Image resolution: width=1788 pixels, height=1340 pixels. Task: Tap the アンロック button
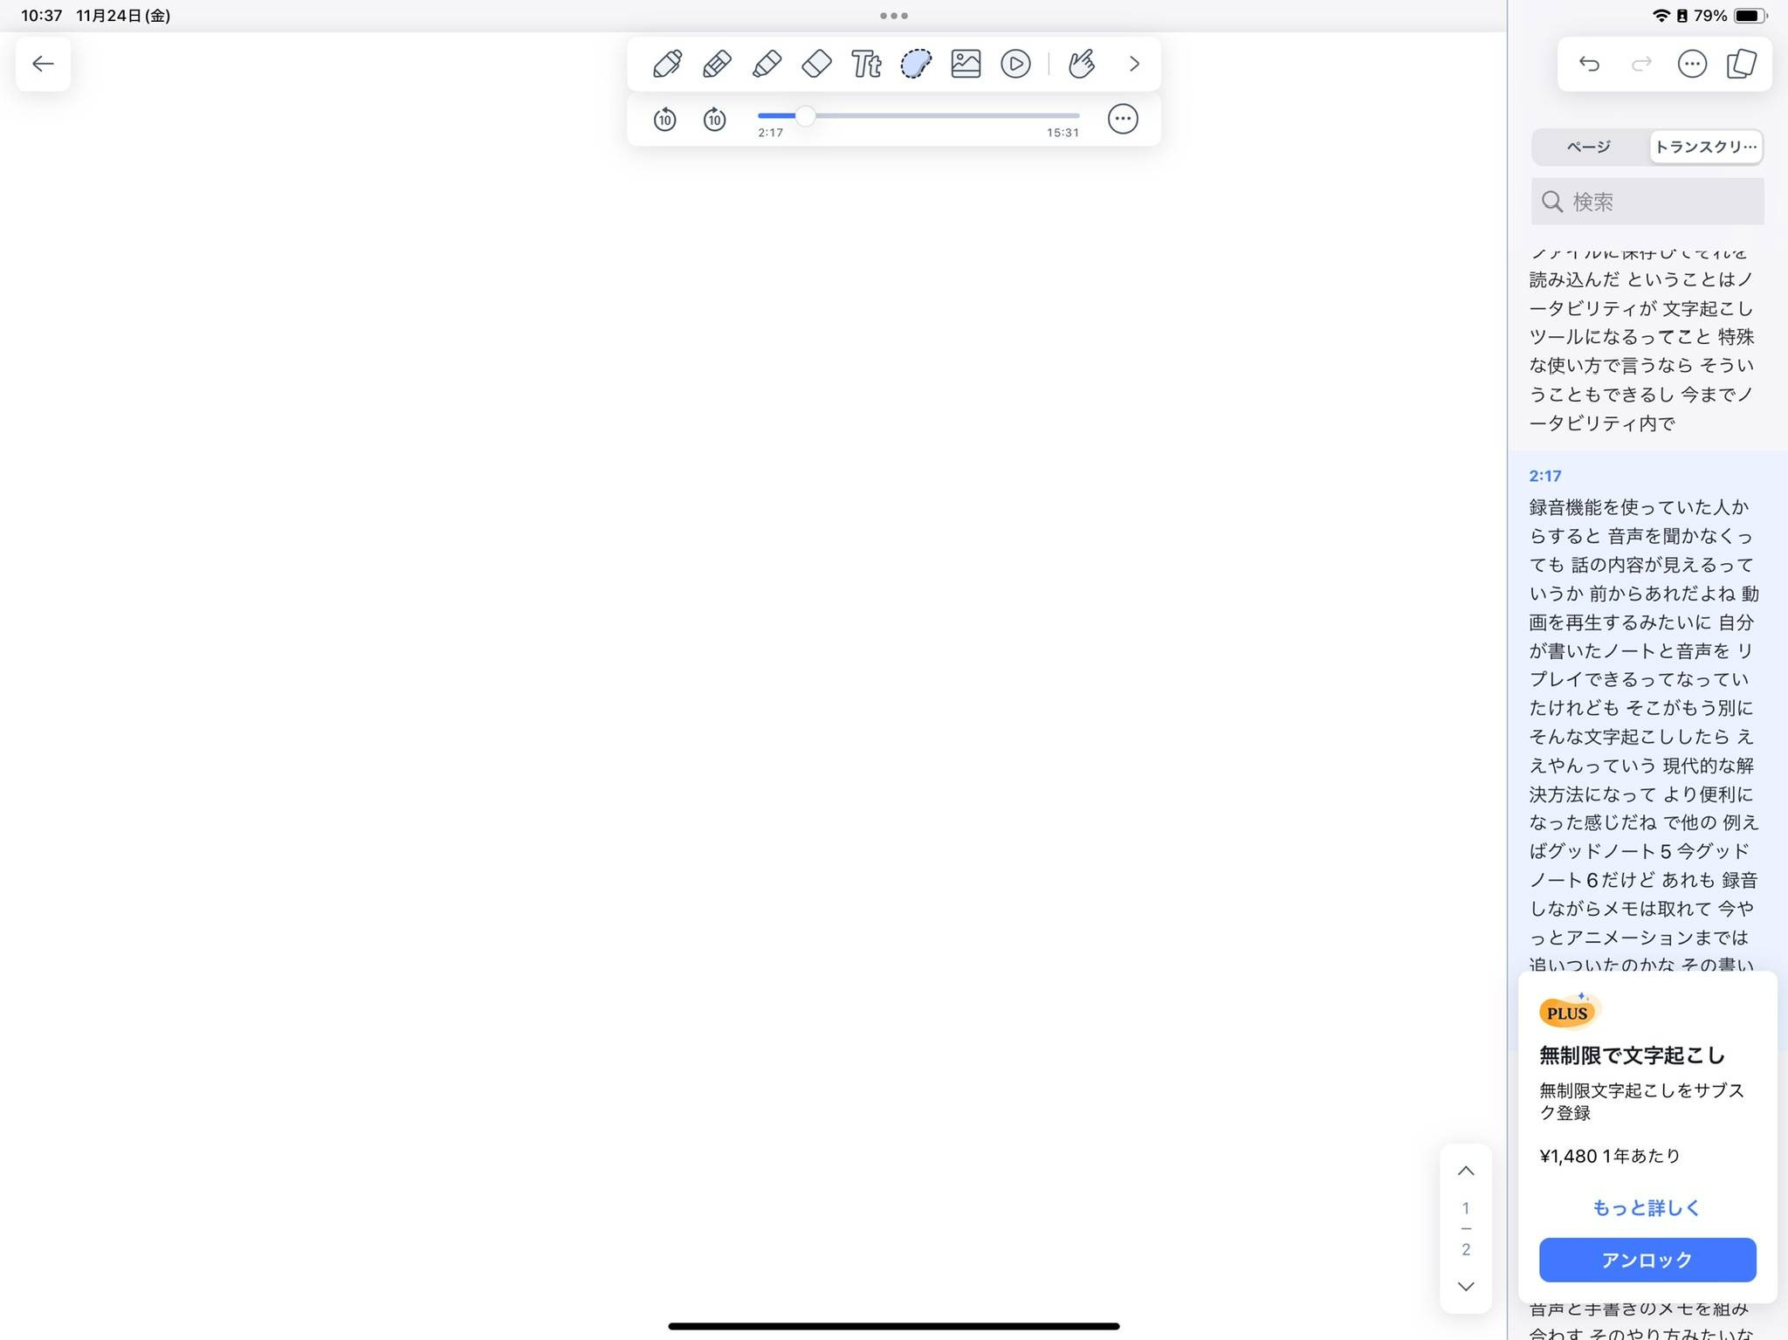click(x=1647, y=1260)
